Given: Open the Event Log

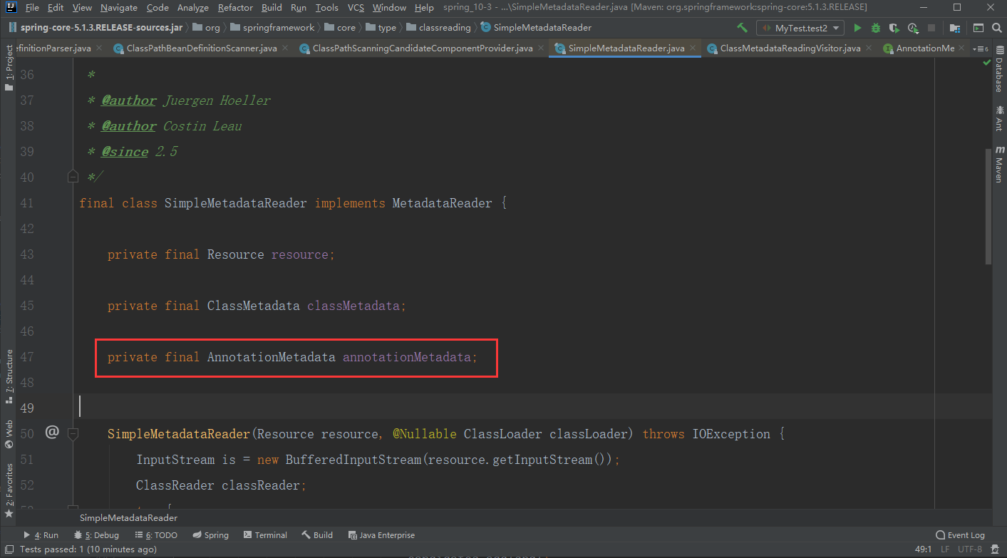Looking at the screenshot, I should (961, 535).
